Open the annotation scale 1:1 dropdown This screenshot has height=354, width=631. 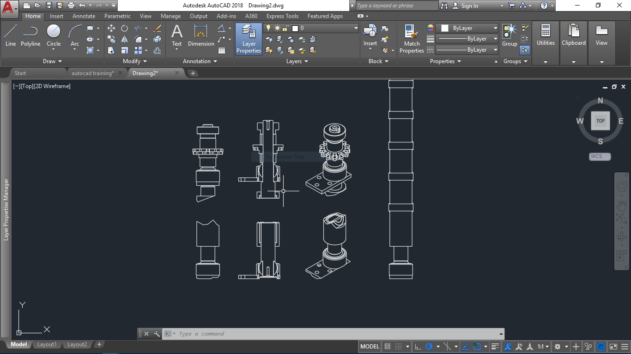pos(542,346)
